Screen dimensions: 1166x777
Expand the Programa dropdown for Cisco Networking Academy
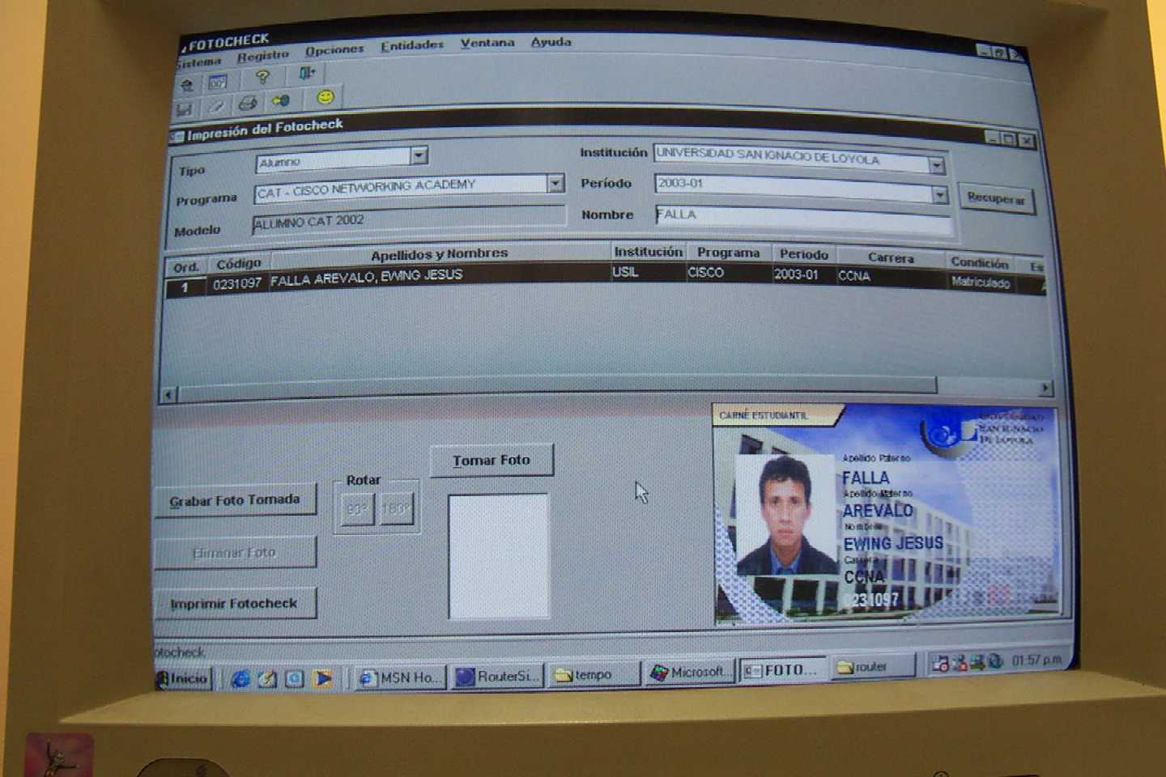(x=555, y=183)
